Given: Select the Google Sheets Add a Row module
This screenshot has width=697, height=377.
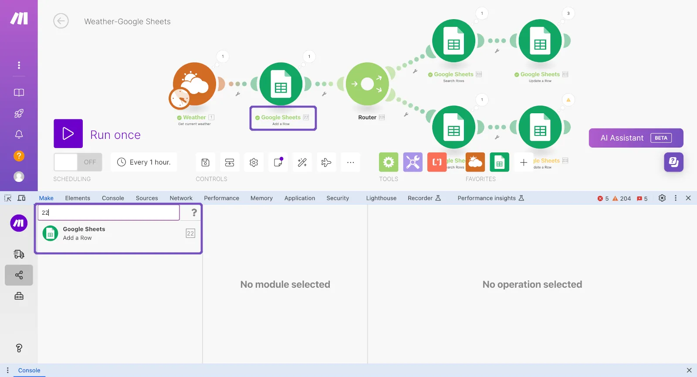Looking at the screenshot, I should [281, 84].
